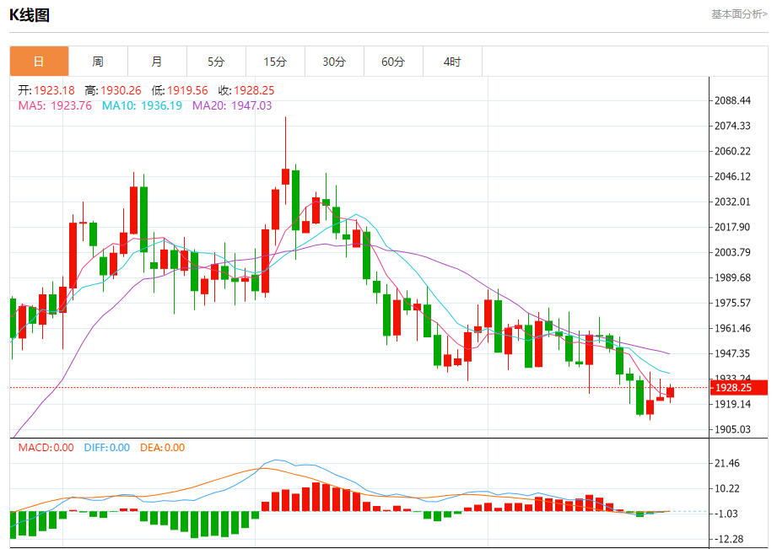
Task: Switch to the 月 monthly tab
Action: pos(157,62)
